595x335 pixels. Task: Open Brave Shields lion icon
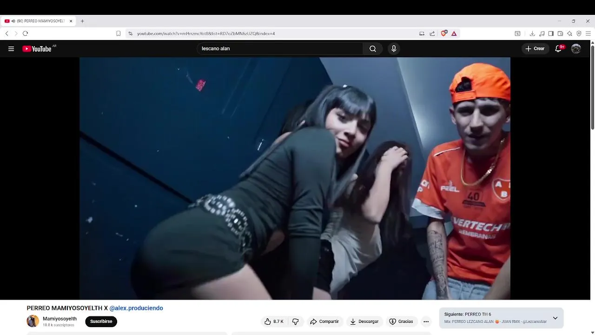pos(444,33)
